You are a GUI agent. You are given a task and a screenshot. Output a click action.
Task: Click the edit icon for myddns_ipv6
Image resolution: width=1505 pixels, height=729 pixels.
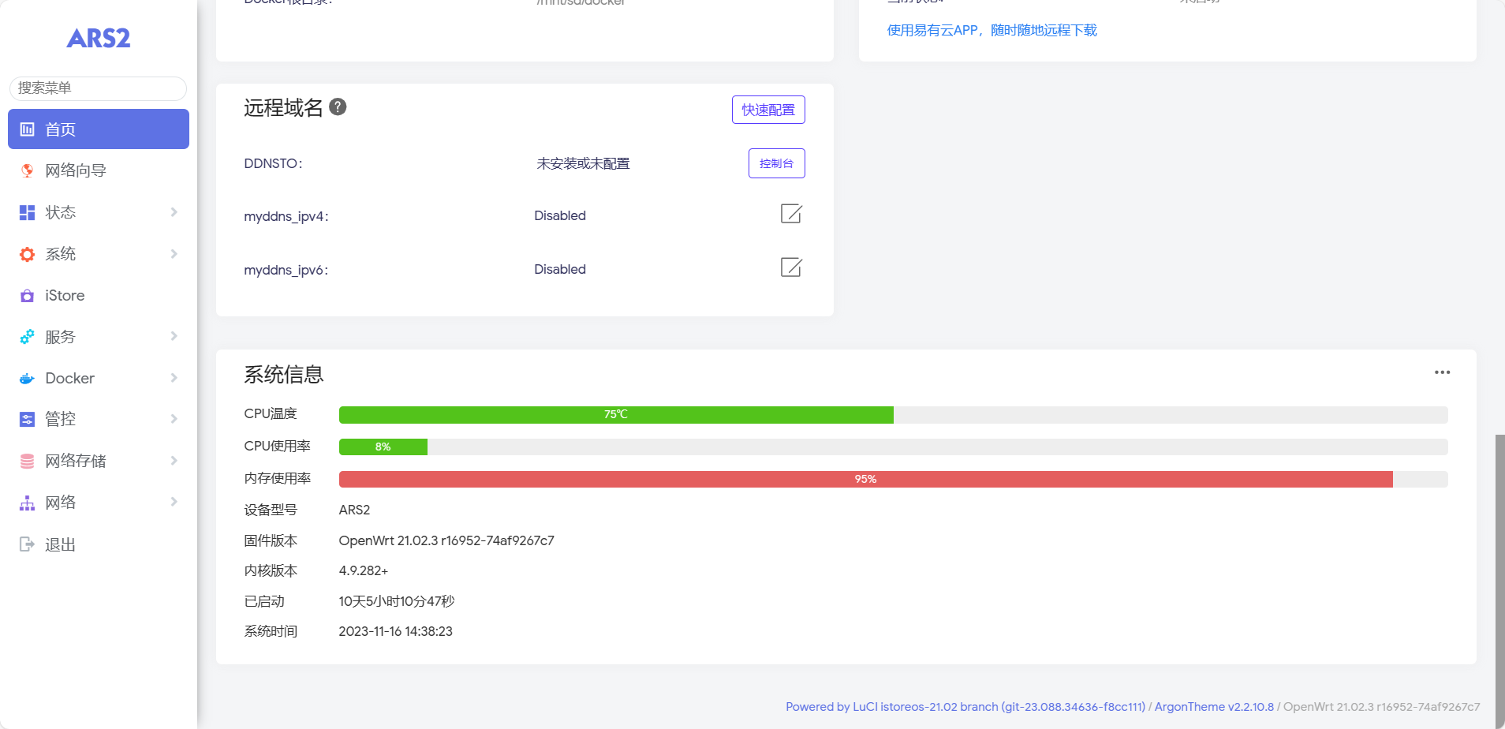pos(790,267)
